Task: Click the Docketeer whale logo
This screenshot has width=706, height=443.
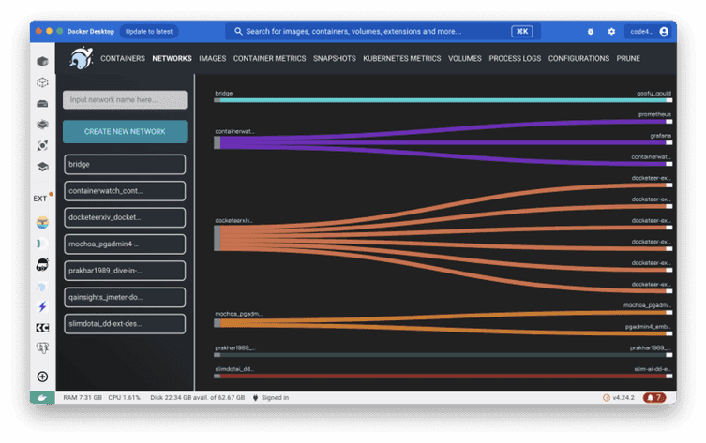Action: [82, 58]
